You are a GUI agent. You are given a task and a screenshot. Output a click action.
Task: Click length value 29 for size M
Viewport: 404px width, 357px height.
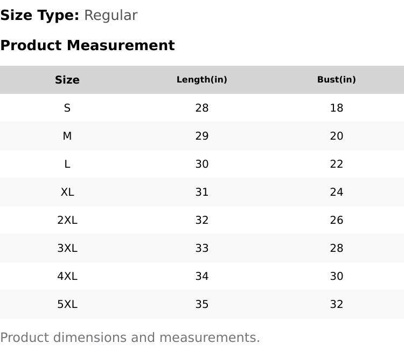point(202,136)
